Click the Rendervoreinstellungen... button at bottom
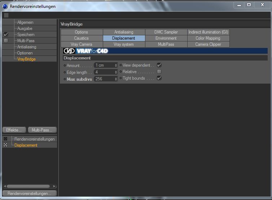Viewport: 272px width, 200px height. click(x=30, y=194)
